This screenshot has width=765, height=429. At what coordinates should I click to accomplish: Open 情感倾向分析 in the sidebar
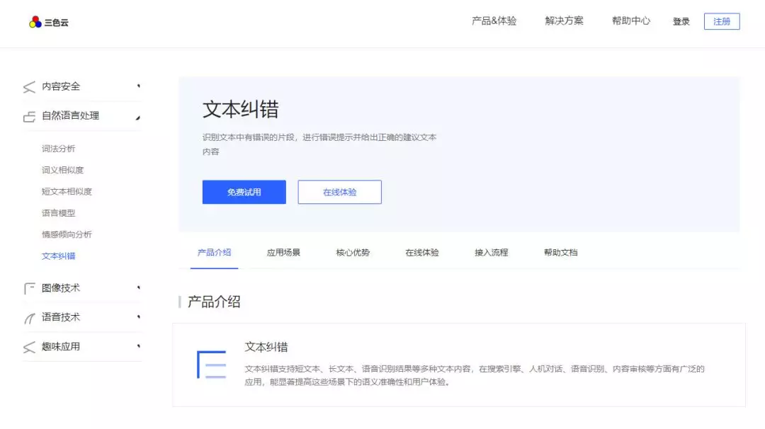coord(67,234)
